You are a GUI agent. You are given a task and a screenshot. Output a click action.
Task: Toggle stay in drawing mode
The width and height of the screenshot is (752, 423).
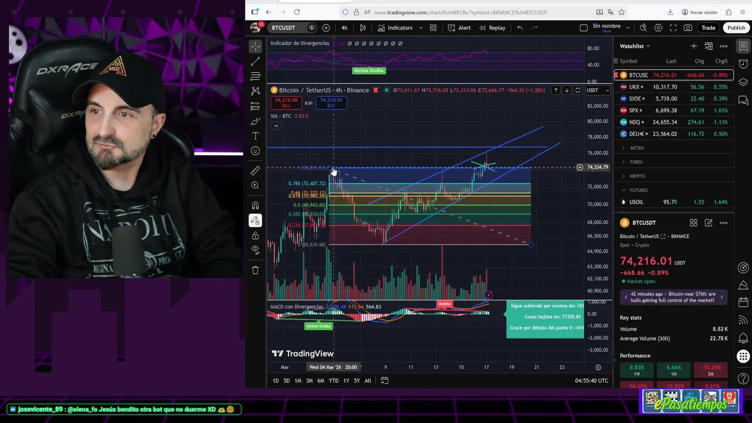coord(255,221)
